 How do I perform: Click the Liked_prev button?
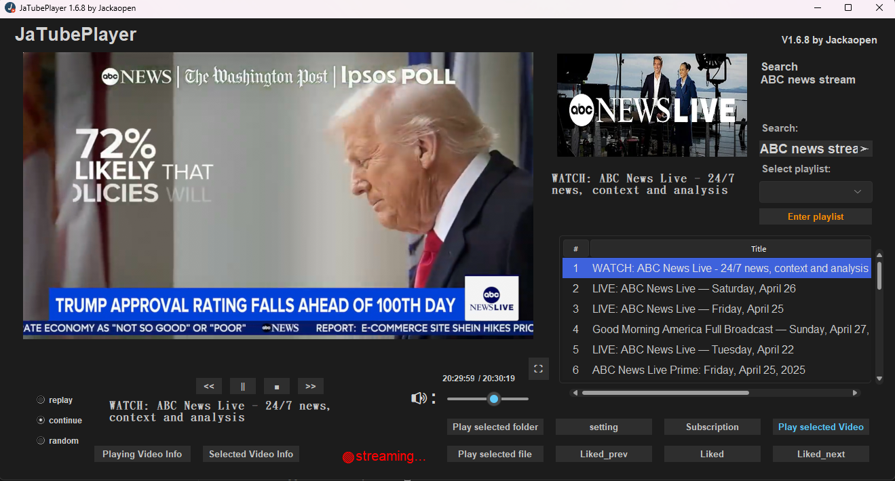click(x=604, y=454)
